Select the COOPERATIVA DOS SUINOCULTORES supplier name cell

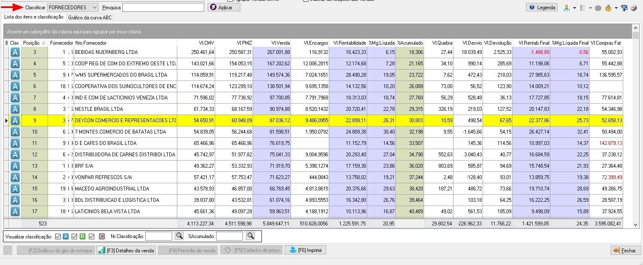tap(125, 86)
